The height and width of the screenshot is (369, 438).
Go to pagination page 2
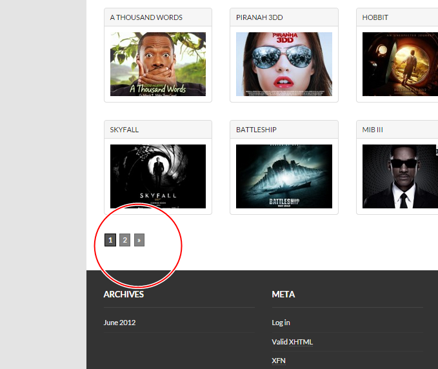tap(125, 240)
